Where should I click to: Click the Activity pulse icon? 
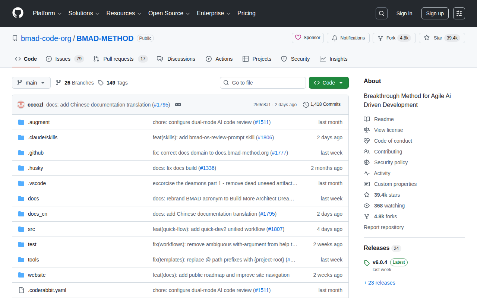point(367,173)
